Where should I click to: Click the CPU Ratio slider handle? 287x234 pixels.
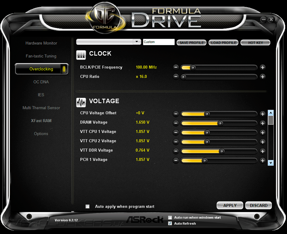coord(183,77)
